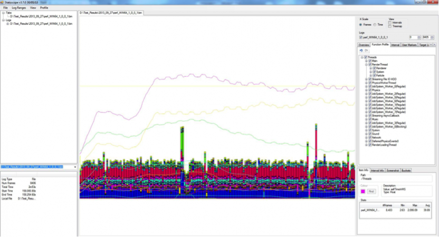Select the Time radio button for X Scale

click(x=375, y=24)
